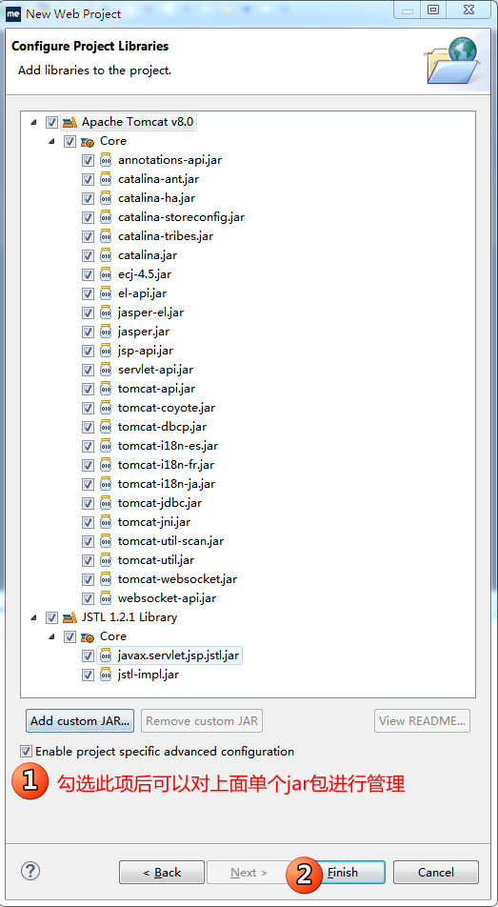This screenshot has height=907, width=498.
Task: Toggle the jstl-impl.jar checkbox
Action: click(88, 675)
